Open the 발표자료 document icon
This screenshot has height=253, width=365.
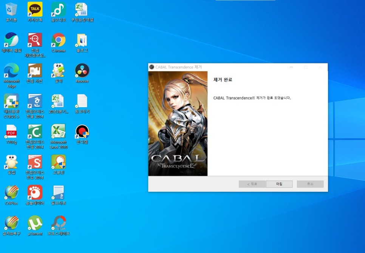[x=59, y=195]
